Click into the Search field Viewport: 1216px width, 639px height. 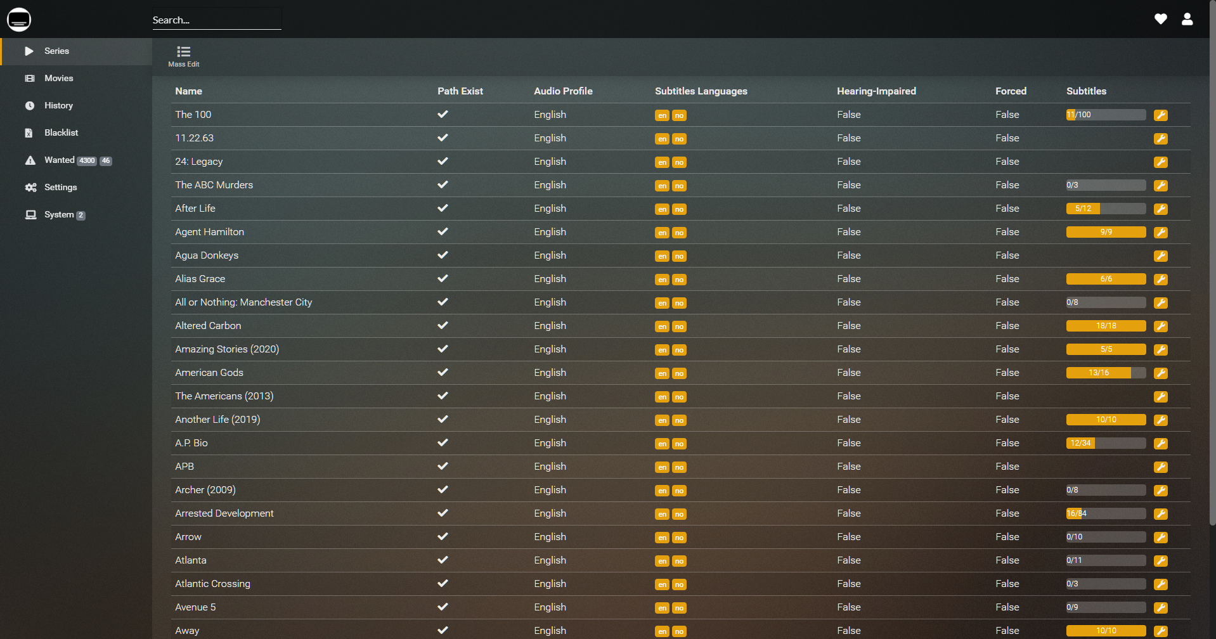[x=216, y=20]
